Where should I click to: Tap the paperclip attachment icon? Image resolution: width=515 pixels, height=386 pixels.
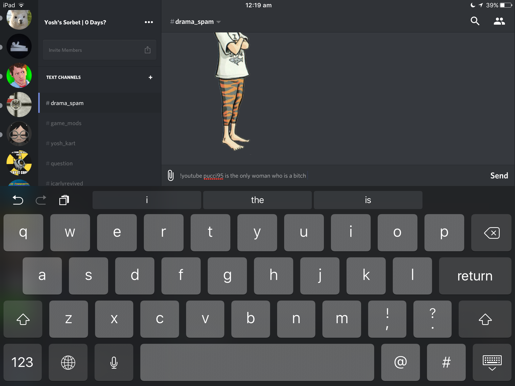click(170, 175)
